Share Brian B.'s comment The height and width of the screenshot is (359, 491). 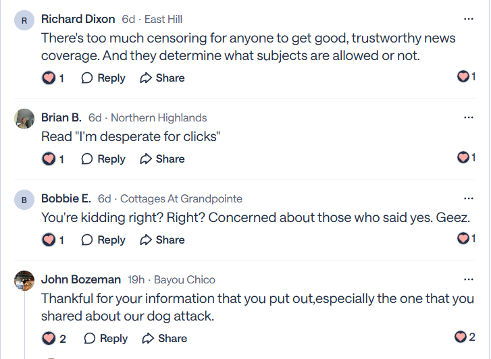(162, 159)
